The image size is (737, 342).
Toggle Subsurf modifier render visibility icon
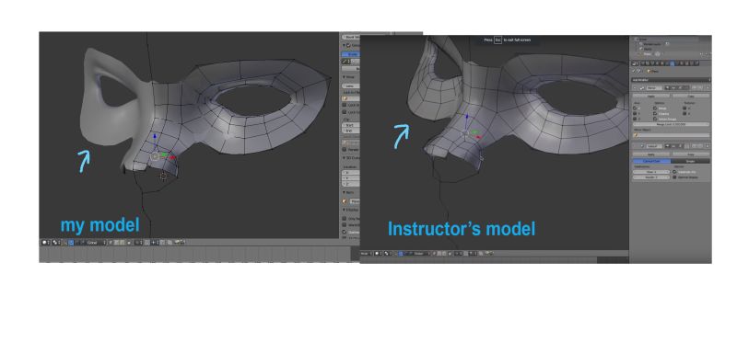click(667, 146)
